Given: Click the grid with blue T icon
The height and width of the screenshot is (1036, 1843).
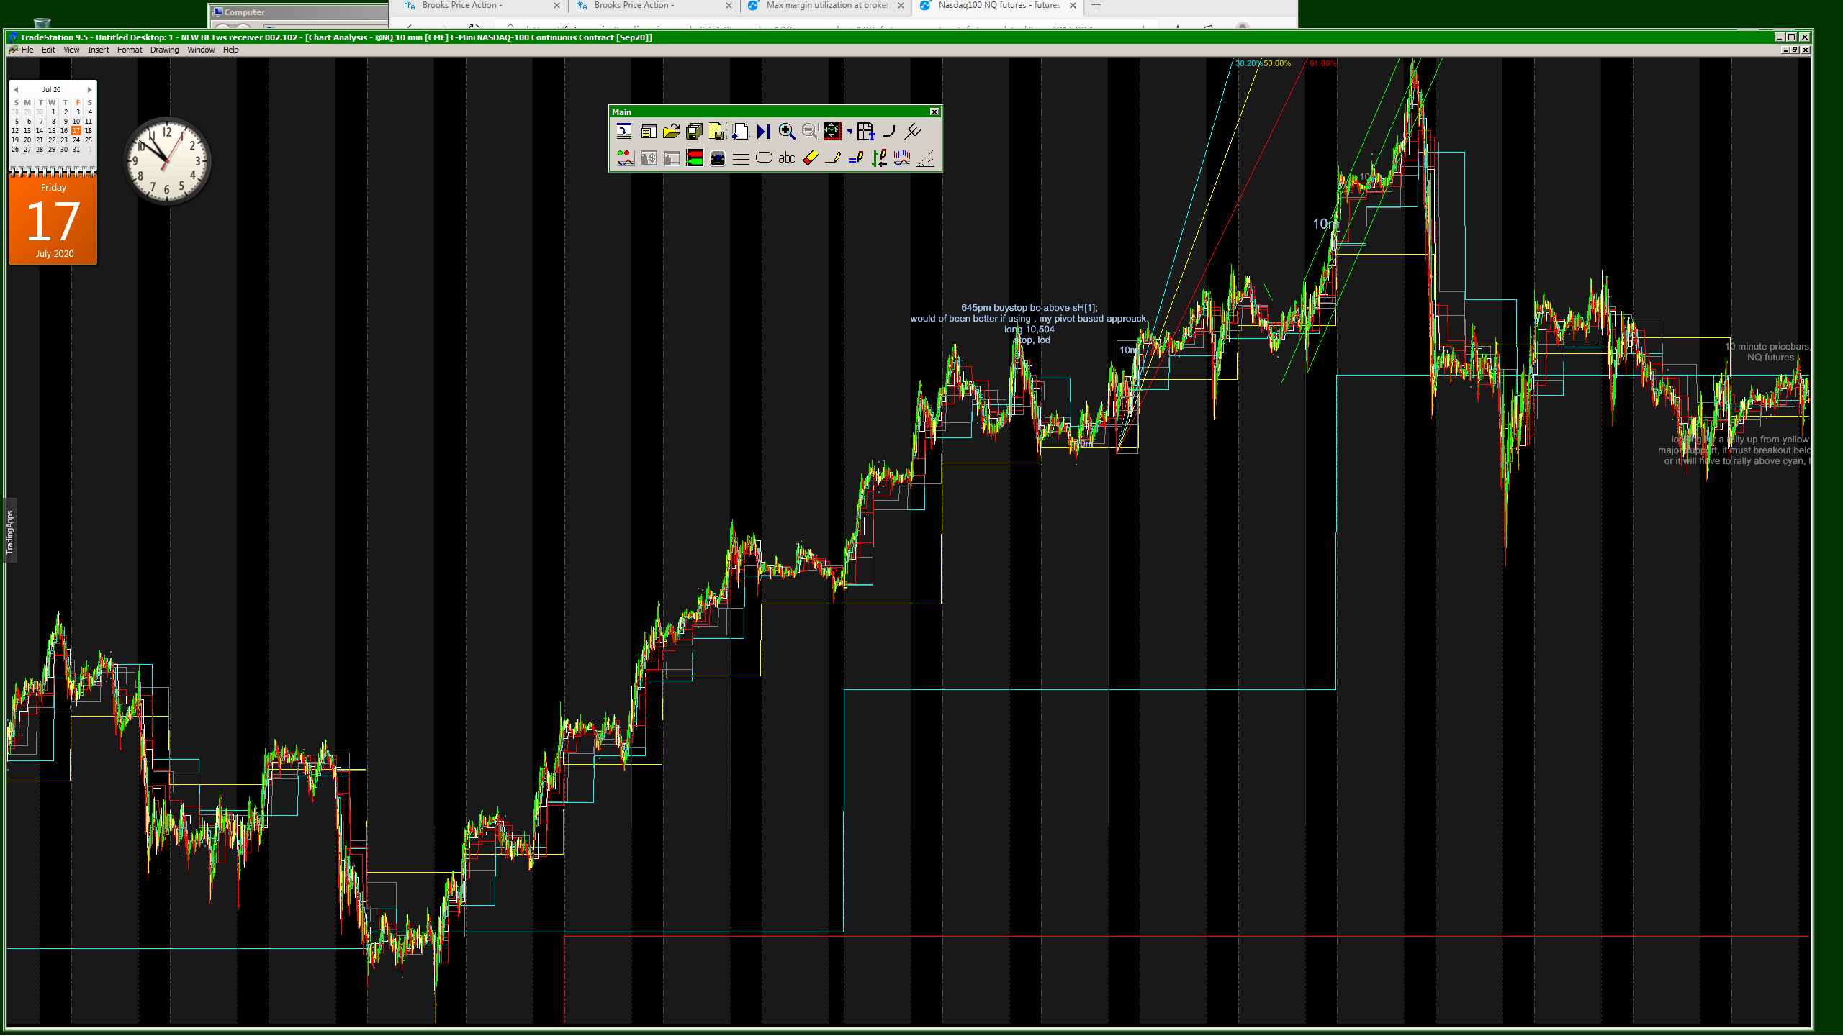Looking at the screenshot, I should [x=865, y=131].
